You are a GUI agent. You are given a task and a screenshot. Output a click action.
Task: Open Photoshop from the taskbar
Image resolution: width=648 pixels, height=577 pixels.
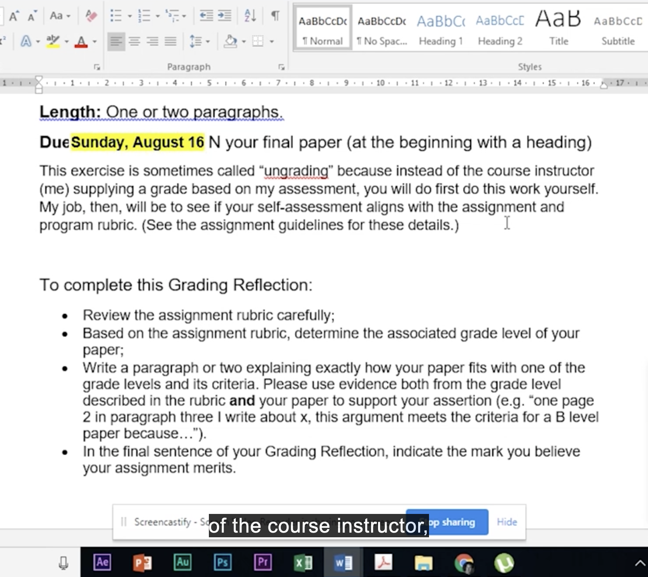point(222,563)
